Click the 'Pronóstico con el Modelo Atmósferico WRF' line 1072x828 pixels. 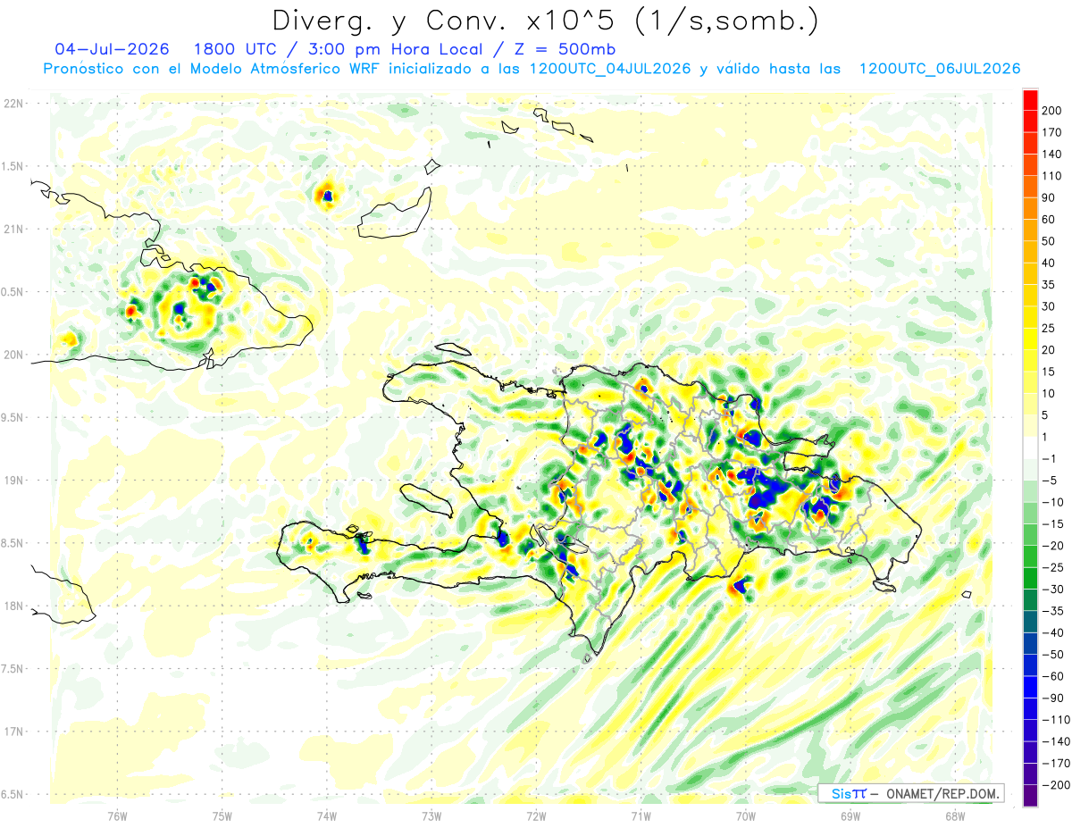213,69
